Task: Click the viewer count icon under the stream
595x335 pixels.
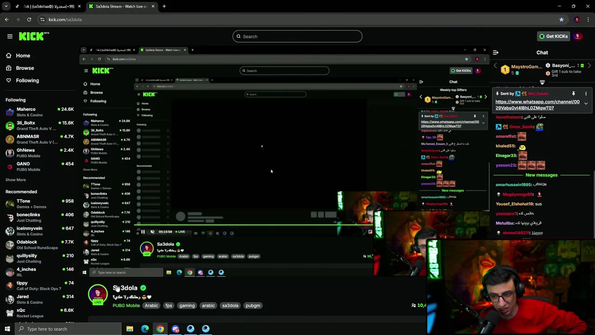Action: (413, 305)
